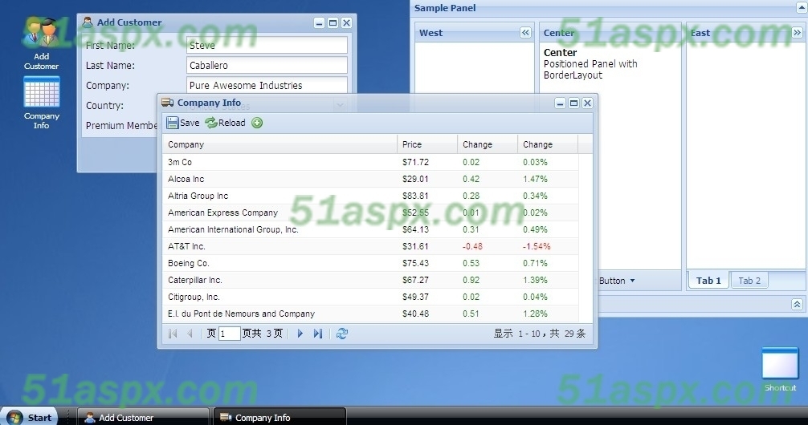This screenshot has height=425, width=808.
Task: Reload the Company Info grid
Action: coord(225,123)
